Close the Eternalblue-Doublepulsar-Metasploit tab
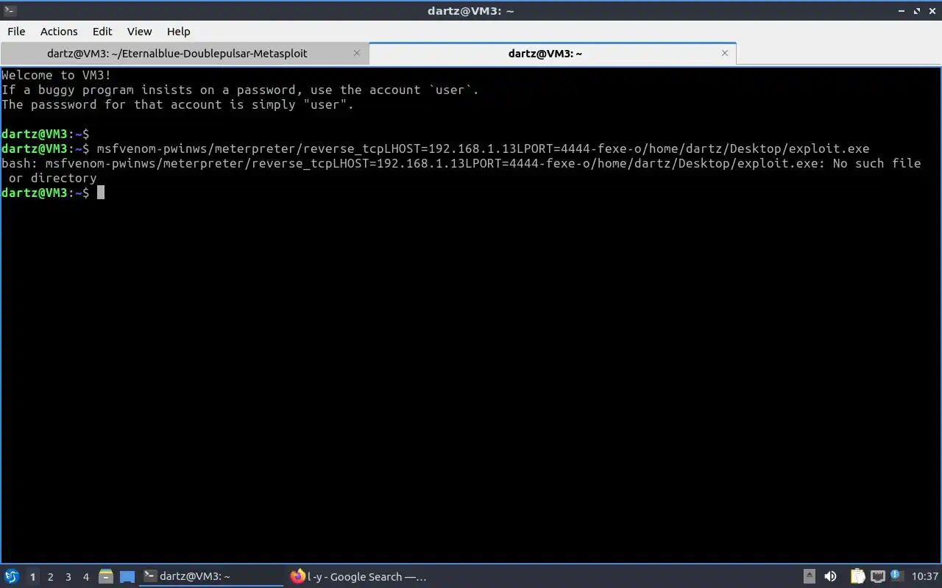 357,53
